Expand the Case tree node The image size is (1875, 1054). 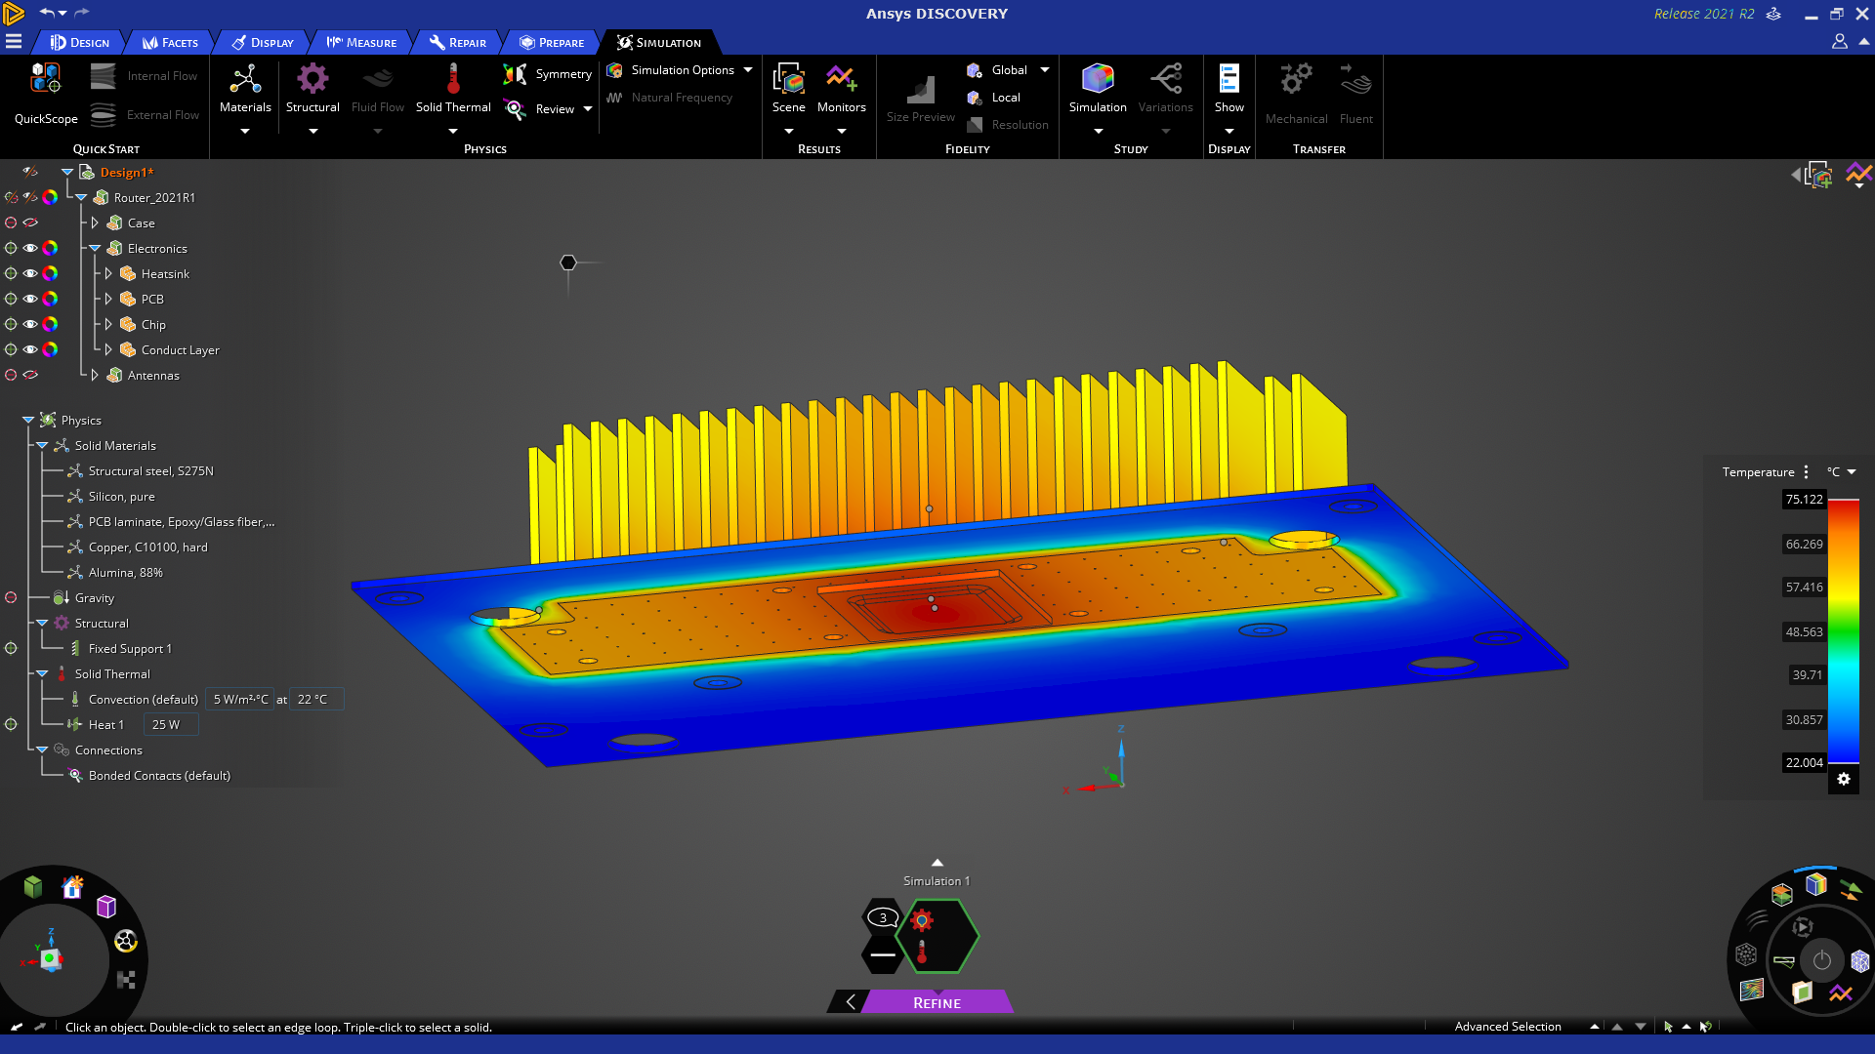95,223
